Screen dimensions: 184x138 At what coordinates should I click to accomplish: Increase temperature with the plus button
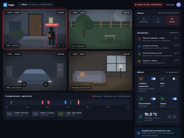click(x=175, y=117)
